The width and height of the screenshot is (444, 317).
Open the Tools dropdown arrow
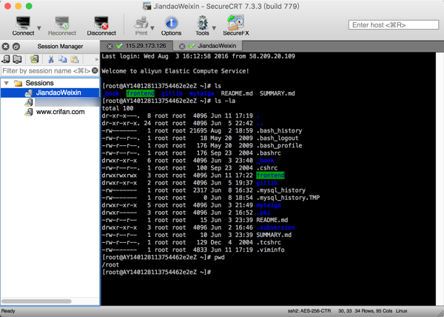tap(214, 27)
